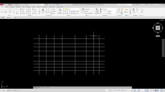Image resolution: width=165 pixels, height=92 pixels.
Task: Click Make Current layer button
Action: coord(75,11)
